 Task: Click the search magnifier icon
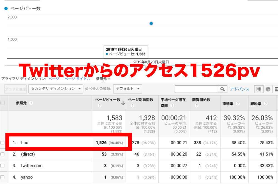click(222, 89)
